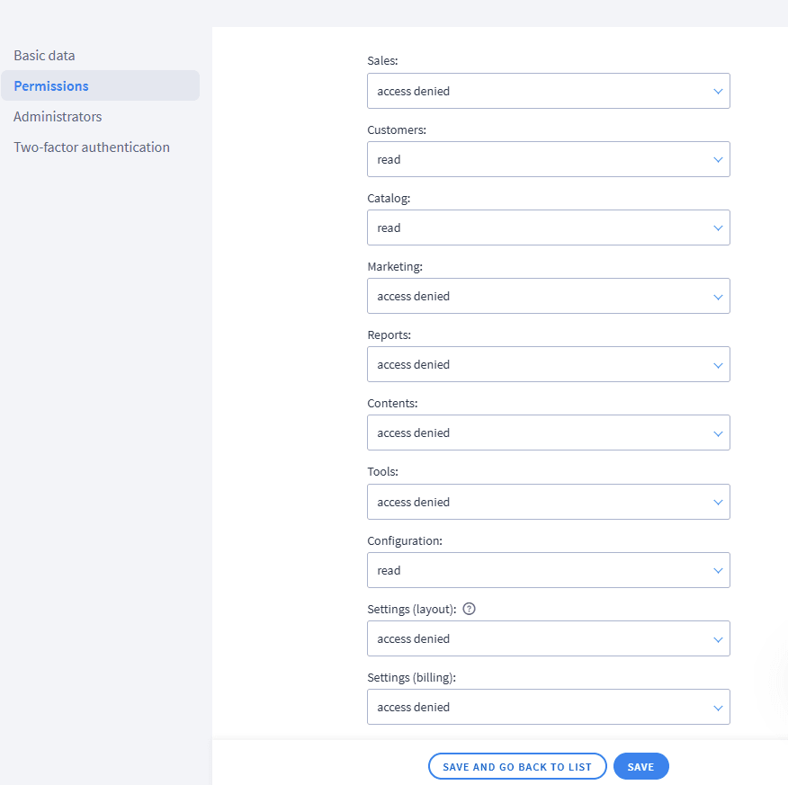The width and height of the screenshot is (788, 785).
Task: Open the Catalog access level dropdown
Action: 548,227
